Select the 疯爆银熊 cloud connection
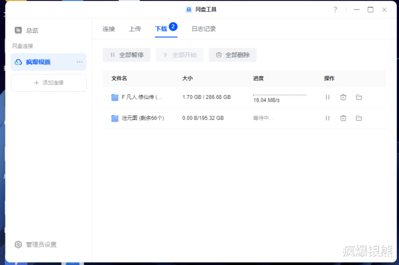This screenshot has width=399, height=265. point(38,62)
